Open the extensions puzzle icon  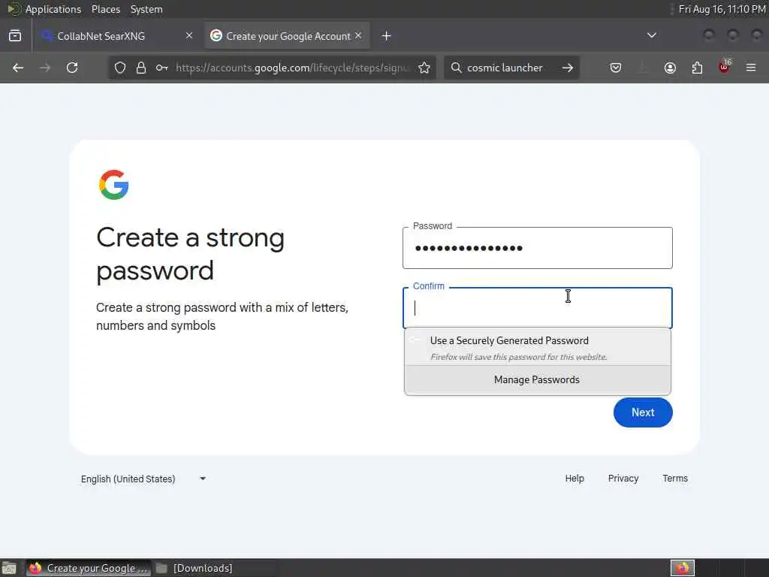tap(697, 68)
